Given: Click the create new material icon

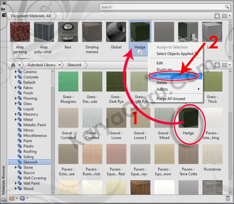Looking at the screenshot, I should [23, 198].
